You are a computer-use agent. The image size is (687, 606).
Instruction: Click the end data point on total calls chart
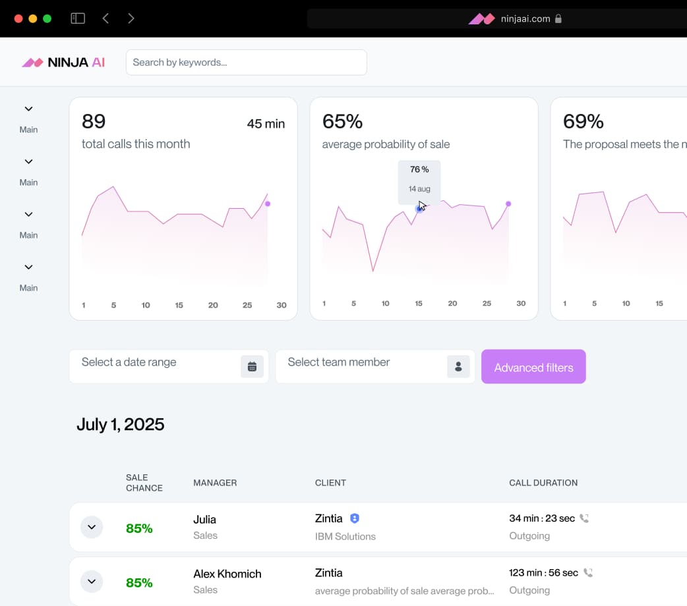pyautogui.click(x=268, y=204)
